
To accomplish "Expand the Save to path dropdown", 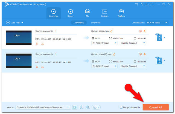I will (68, 107).
